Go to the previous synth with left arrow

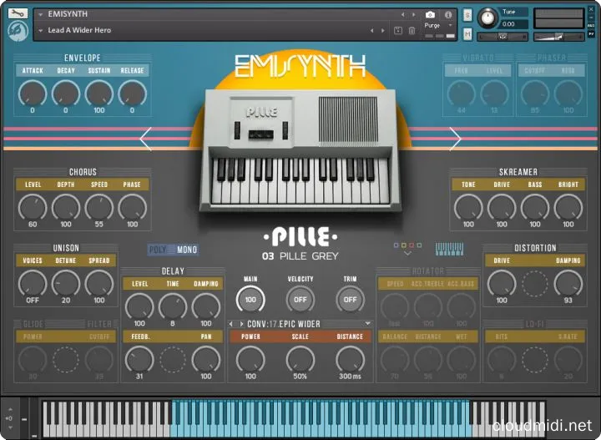145,139
